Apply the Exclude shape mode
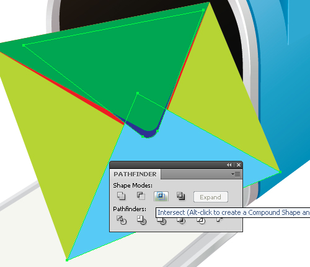The height and width of the screenshot is (267, 310). pyautogui.click(x=180, y=196)
